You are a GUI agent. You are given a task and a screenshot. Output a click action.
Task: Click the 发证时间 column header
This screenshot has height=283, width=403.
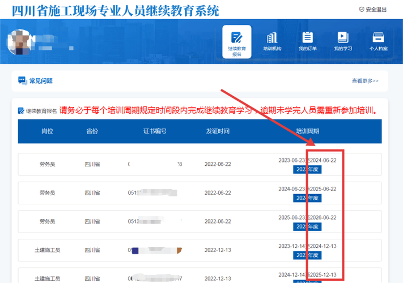click(x=218, y=131)
